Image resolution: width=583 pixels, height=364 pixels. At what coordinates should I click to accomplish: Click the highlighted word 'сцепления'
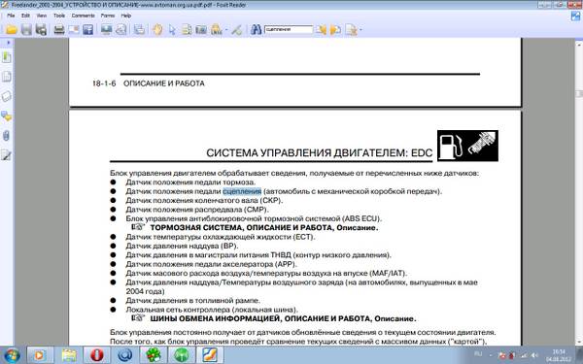[x=242, y=191]
